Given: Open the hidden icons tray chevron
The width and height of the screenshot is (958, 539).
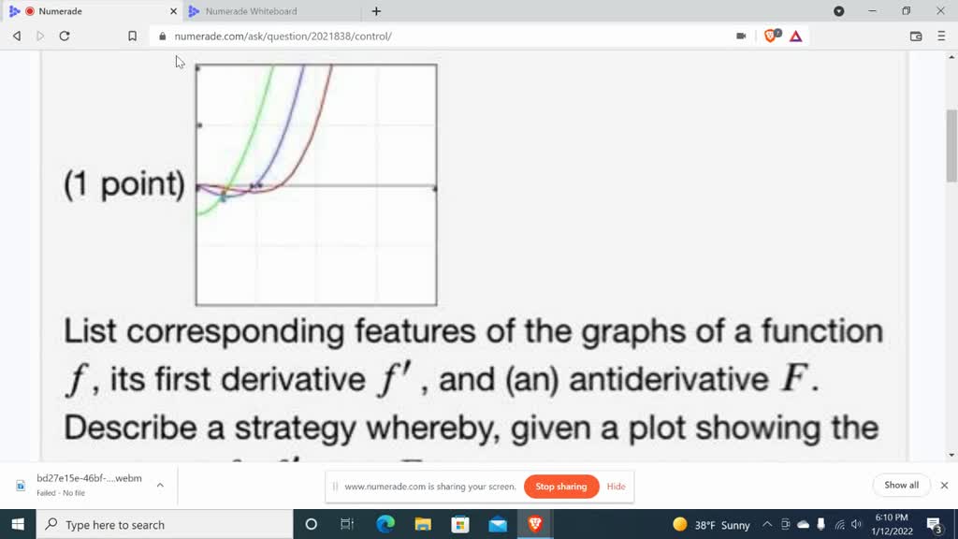Looking at the screenshot, I should [x=766, y=524].
